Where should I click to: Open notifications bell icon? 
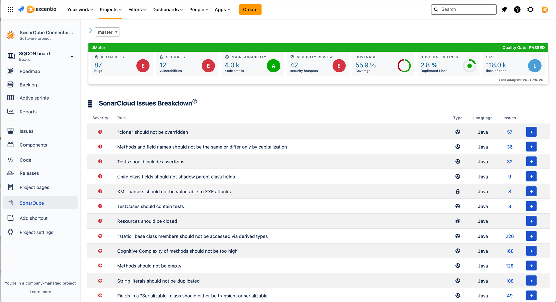click(x=504, y=10)
